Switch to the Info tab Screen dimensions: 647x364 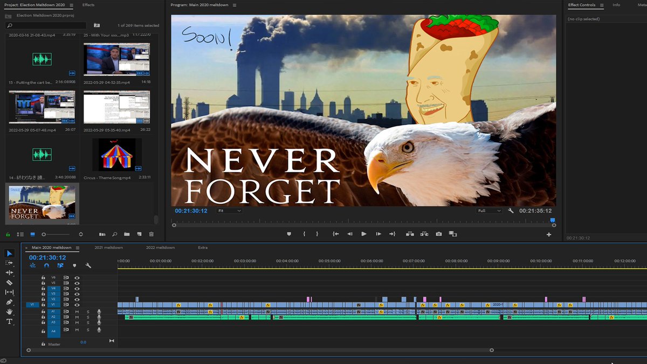tap(616, 5)
